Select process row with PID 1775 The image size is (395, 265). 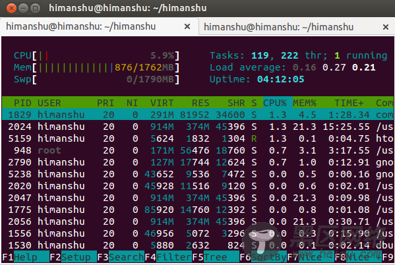click(x=198, y=210)
